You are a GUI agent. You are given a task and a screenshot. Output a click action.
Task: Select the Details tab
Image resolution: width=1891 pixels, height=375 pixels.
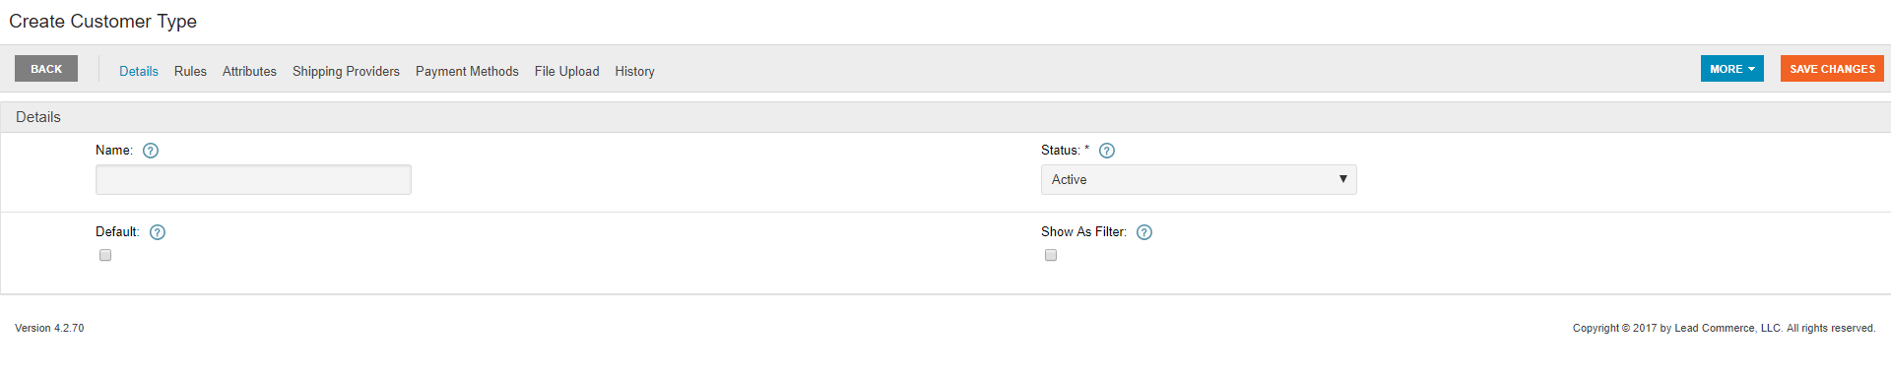tap(139, 71)
